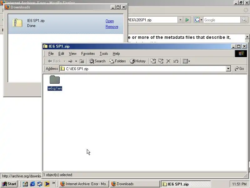Open the View menu in Explorer
This screenshot has height=188, width=250.
coord(72,54)
